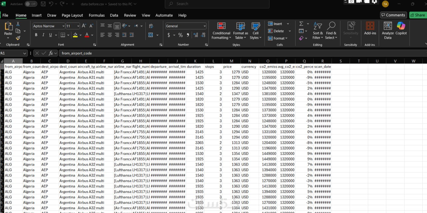Switch to the Formulas ribbon tab
The image size is (427, 213).
[x=96, y=15]
